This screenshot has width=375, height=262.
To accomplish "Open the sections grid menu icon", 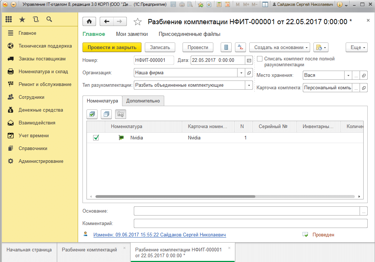I will (x=8, y=19).
